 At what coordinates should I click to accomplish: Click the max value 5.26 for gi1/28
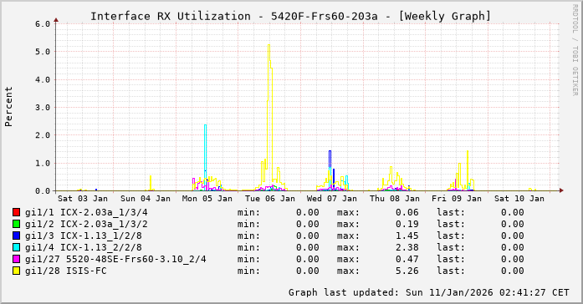407,271
